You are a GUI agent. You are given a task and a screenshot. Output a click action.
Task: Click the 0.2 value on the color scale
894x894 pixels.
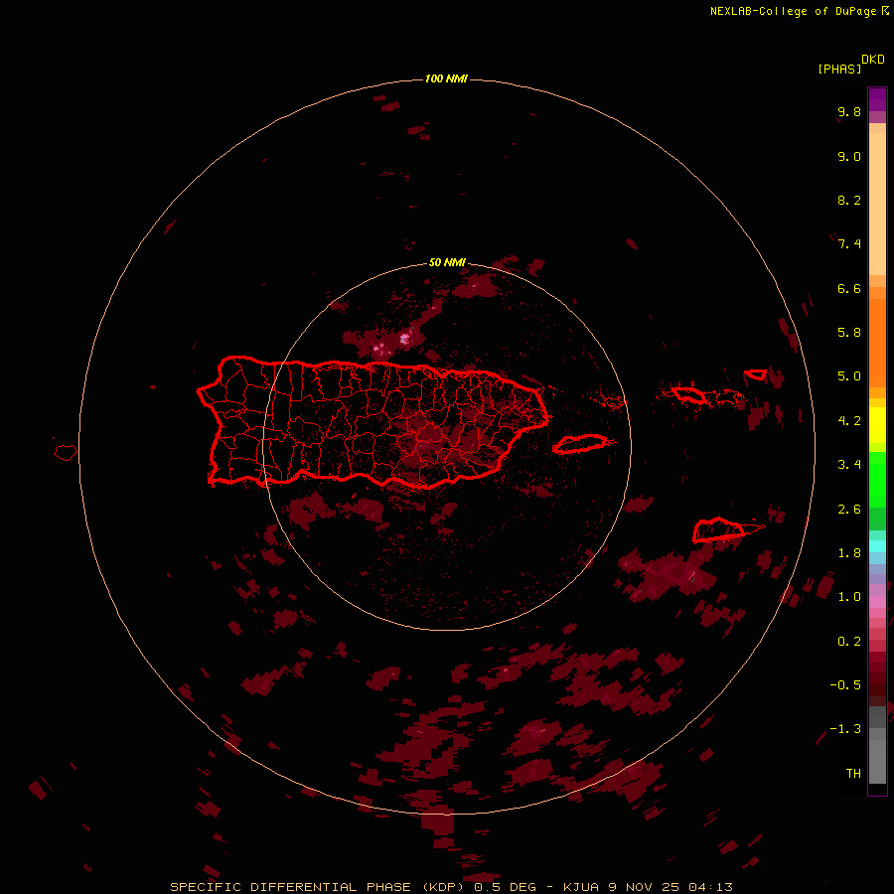(x=849, y=642)
